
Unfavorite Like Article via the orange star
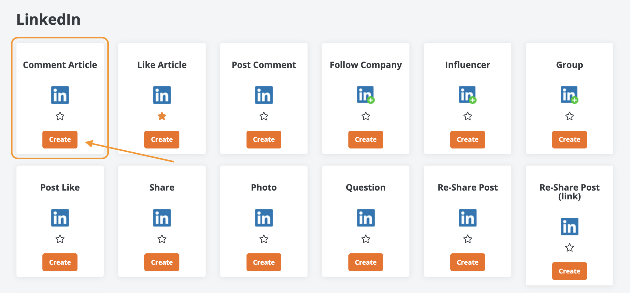tap(162, 116)
